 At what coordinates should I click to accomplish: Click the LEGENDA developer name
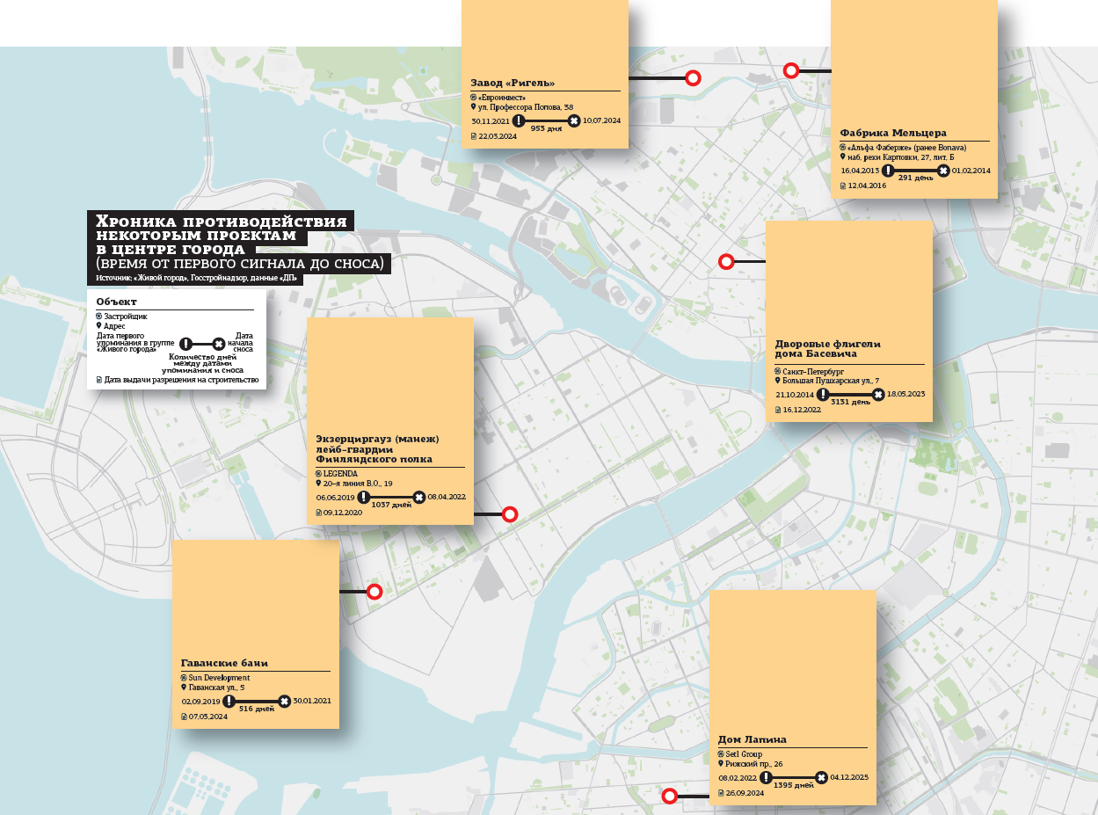[x=340, y=473]
